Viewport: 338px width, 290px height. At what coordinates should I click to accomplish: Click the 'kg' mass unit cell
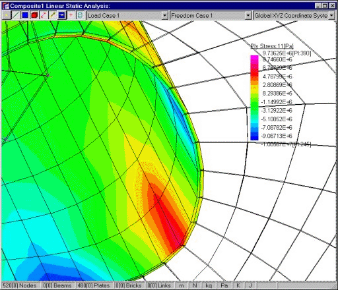tap(209, 285)
